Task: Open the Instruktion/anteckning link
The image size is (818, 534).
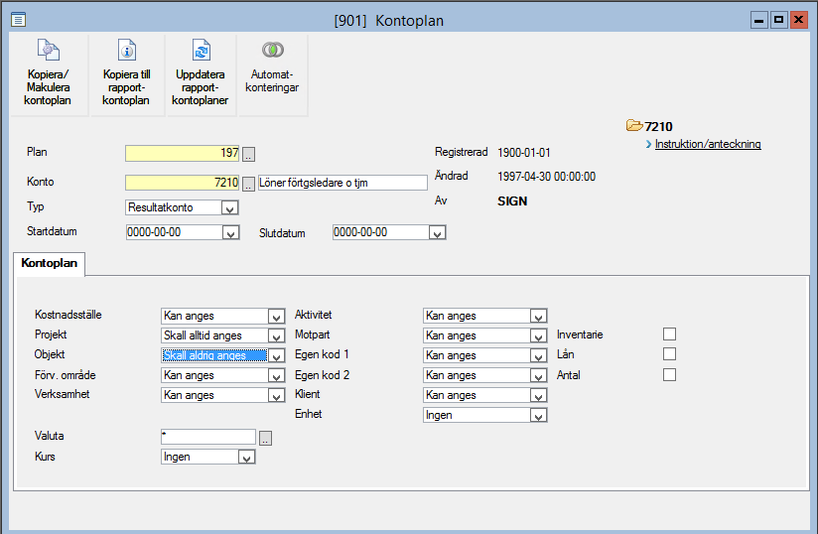Action: click(708, 144)
